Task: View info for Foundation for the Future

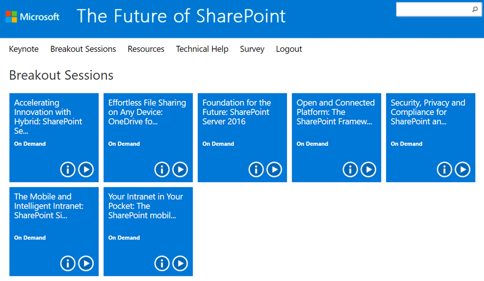Action: pos(256,169)
